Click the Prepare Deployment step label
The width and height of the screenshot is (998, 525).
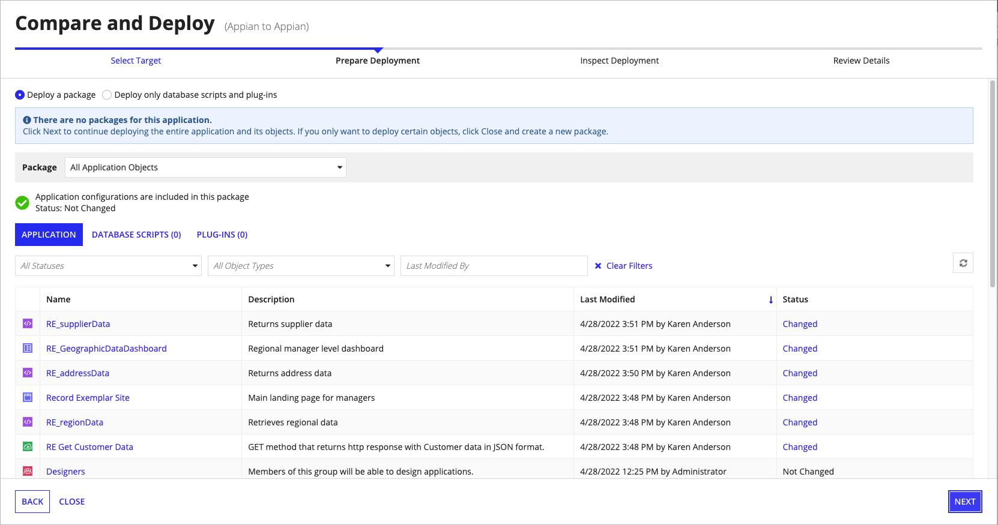(x=378, y=61)
